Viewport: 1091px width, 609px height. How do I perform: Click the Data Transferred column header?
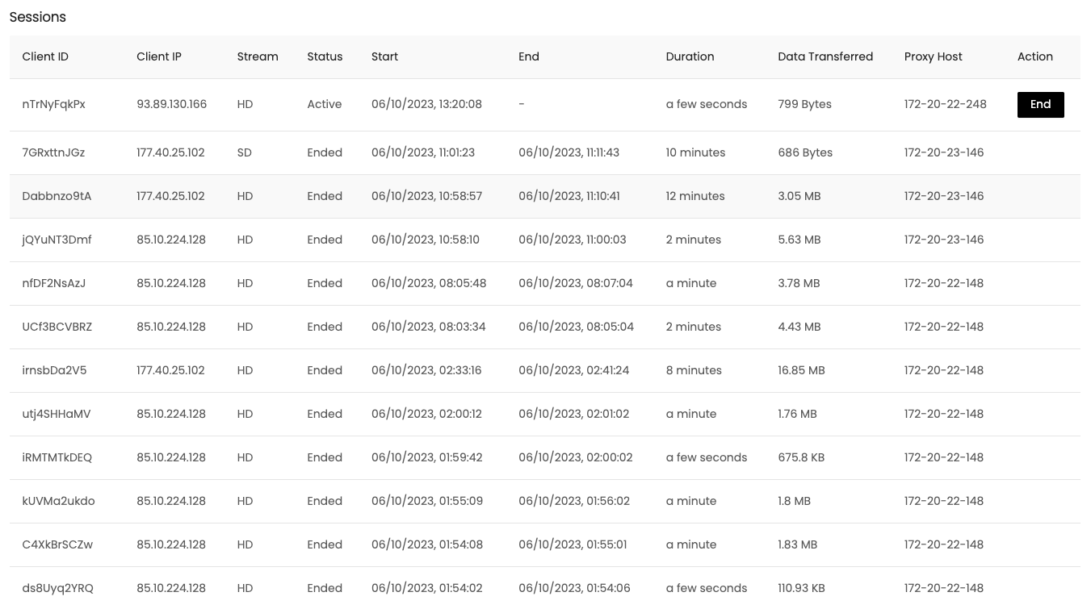click(825, 56)
